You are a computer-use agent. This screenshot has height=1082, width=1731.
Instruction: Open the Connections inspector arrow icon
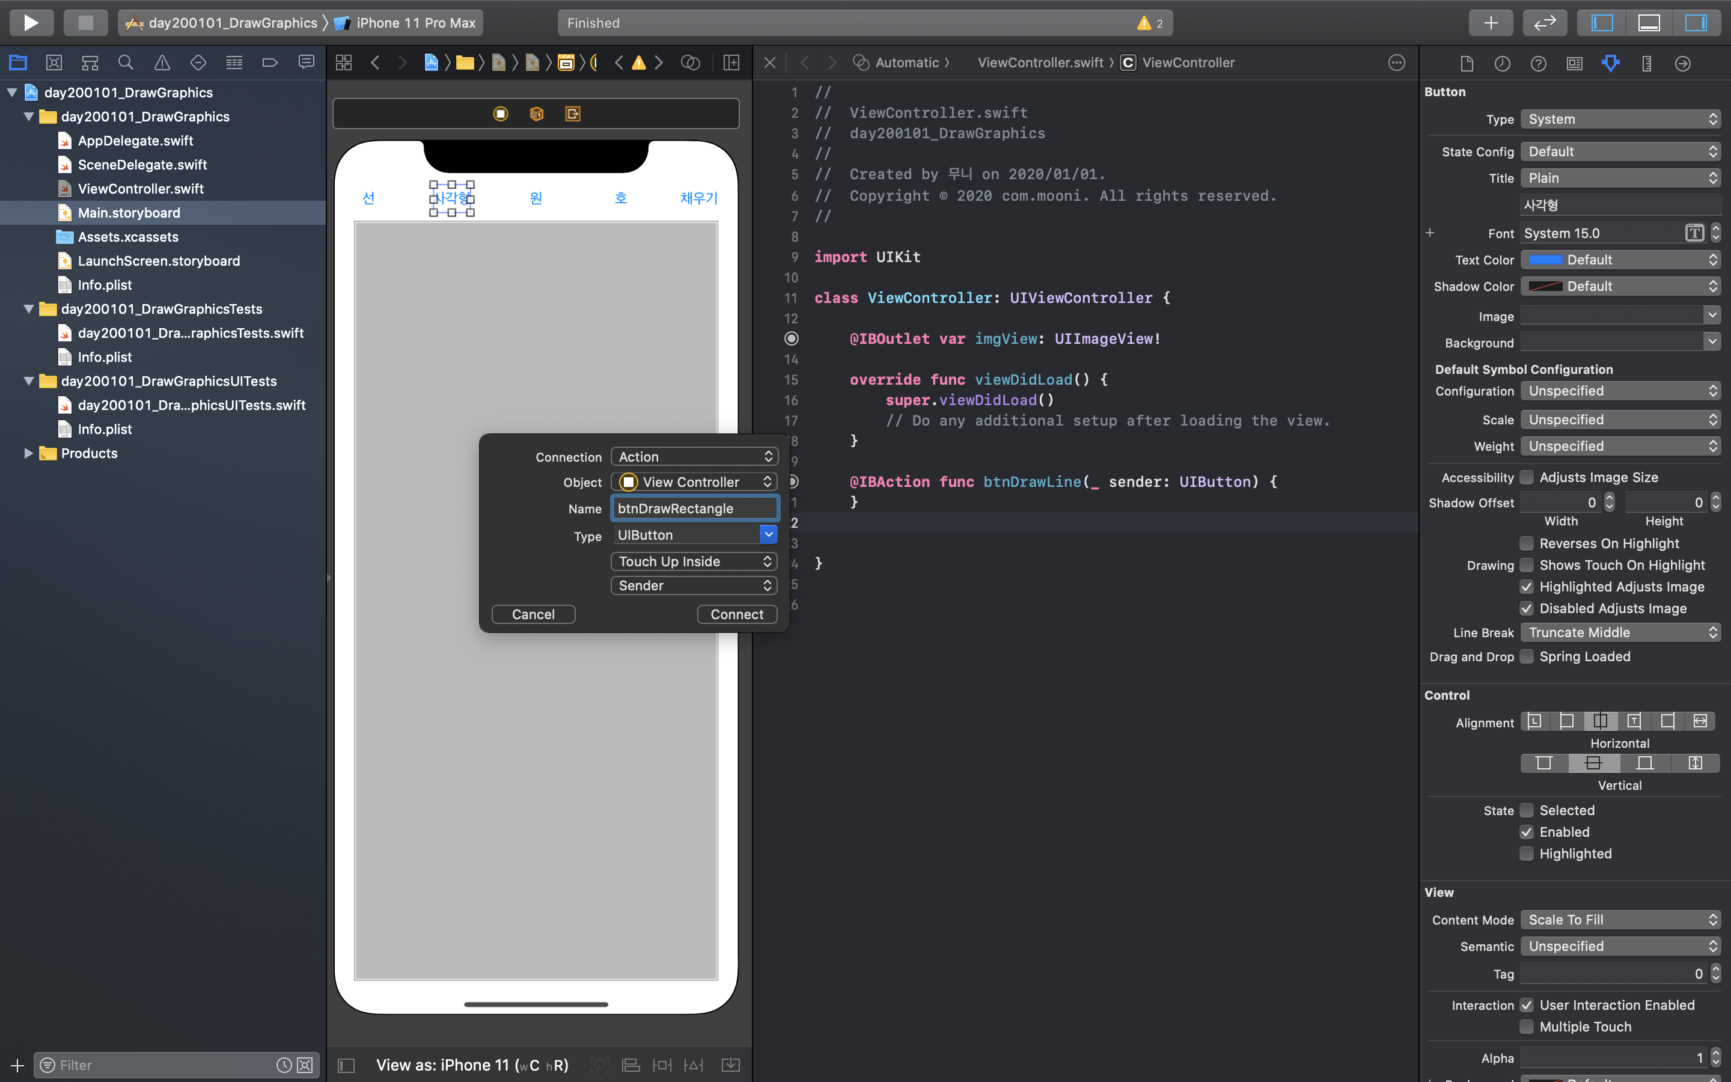point(1682,63)
